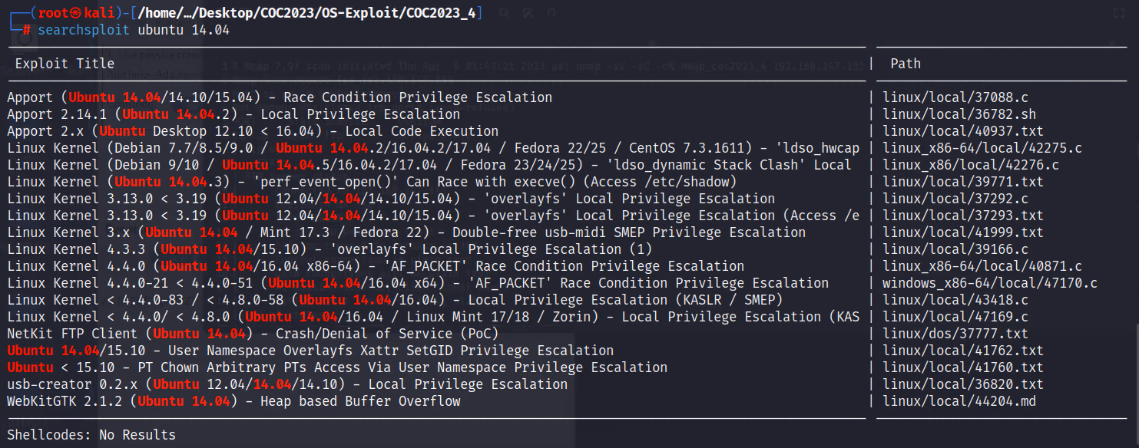
Task: Select path 'linux/local/41762.txt'
Action: coord(963,351)
